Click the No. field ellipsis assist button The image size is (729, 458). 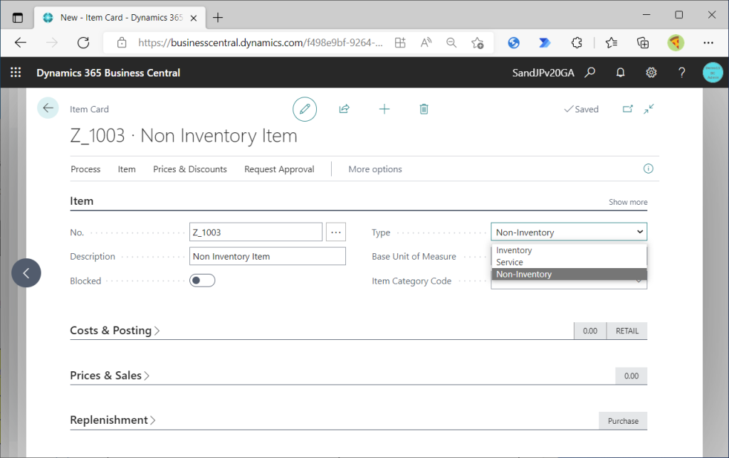(x=336, y=232)
